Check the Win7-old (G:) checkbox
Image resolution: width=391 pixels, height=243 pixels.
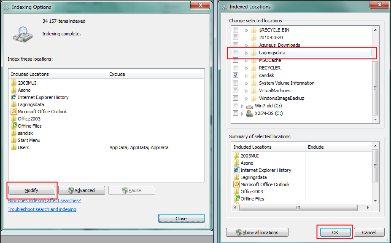235,106
